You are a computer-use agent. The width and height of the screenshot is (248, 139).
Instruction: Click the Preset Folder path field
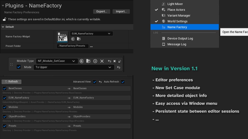[73, 46]
